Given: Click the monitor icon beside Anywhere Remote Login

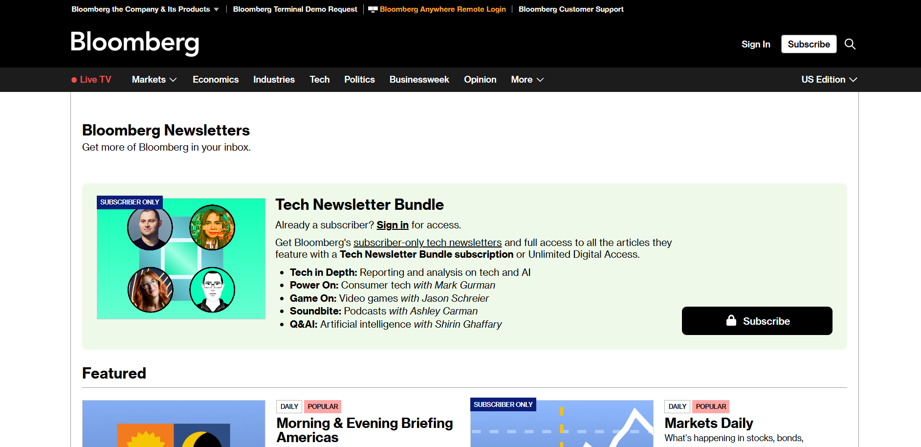Looking at the screenshot, I should (373, 9).
